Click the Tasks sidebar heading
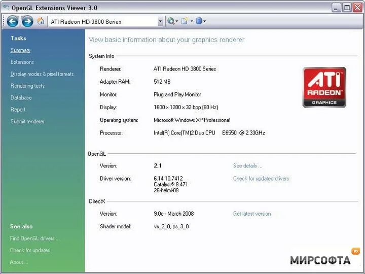The height and width of the screenshot is (274, 365). (18, 38)
